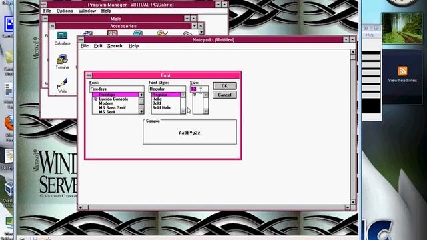Viewport: 427px width, 240px height.
Task: Maximize the Notepad window
Action: [x=352, y=40]
